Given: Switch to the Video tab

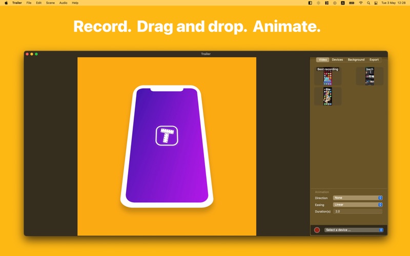Looking at the screenshot, I should coord(323,59).
